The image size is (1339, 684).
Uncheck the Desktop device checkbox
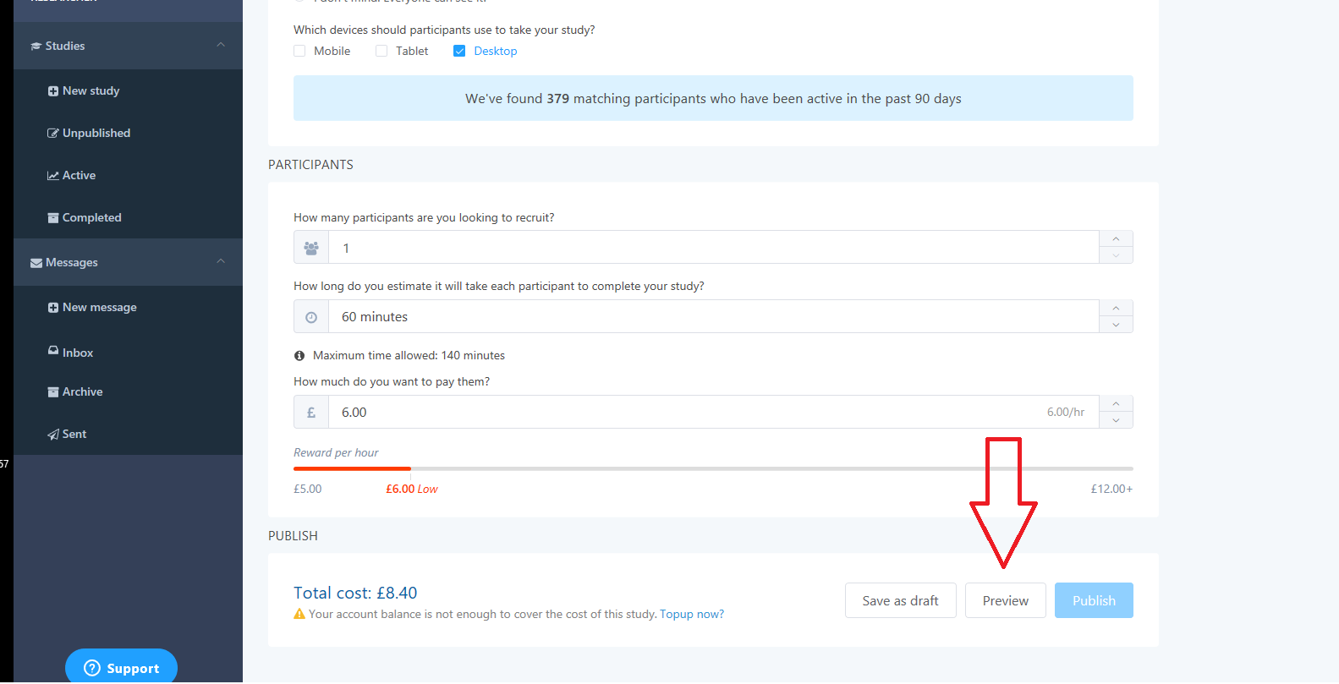click(x=459, y=51)
